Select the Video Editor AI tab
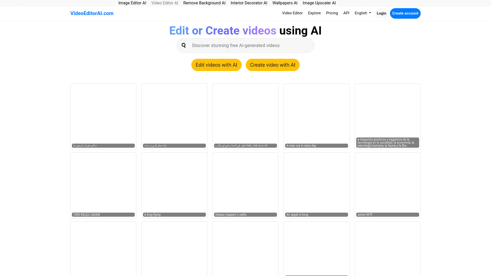Image resolution: width=491 pixels, height=276 pixels. pos(164,3)
